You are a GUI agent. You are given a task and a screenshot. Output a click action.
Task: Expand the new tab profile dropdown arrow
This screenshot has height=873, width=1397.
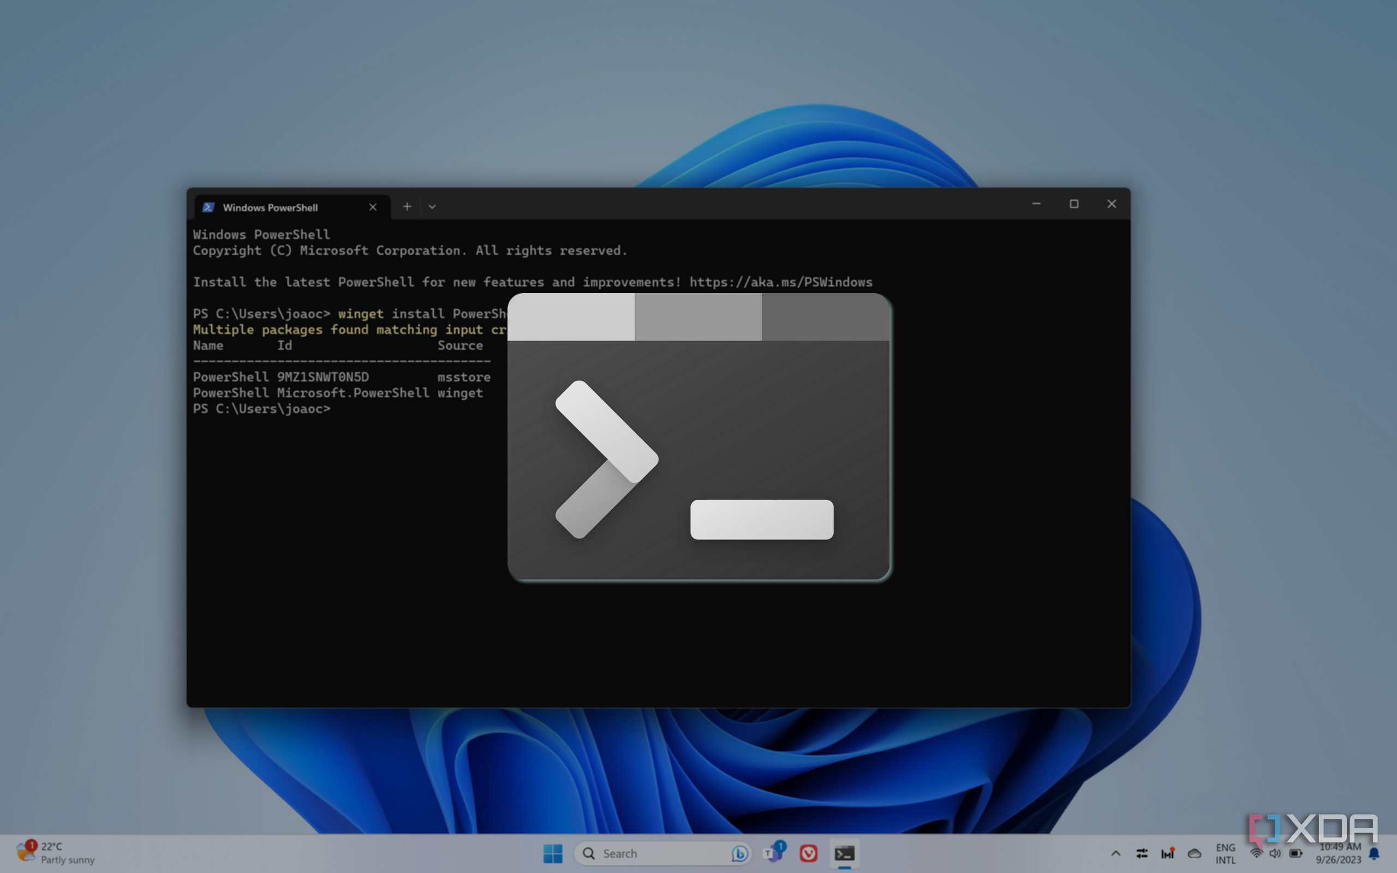pyautogui.click(x=432, y=207)
